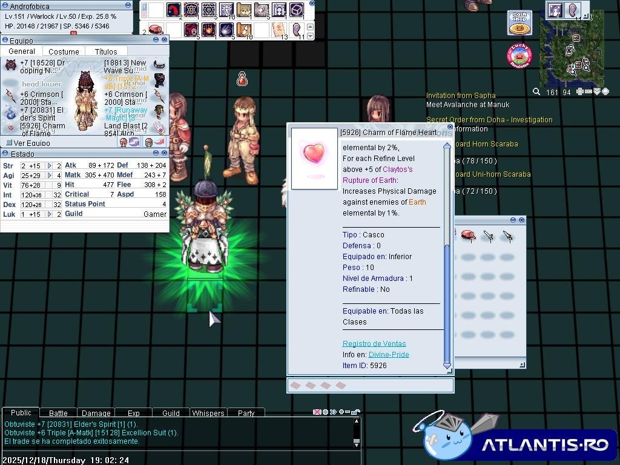This screenshot has height=465, width=620.
Task: Minimize the Estado status window
Action: click(156, 154)
